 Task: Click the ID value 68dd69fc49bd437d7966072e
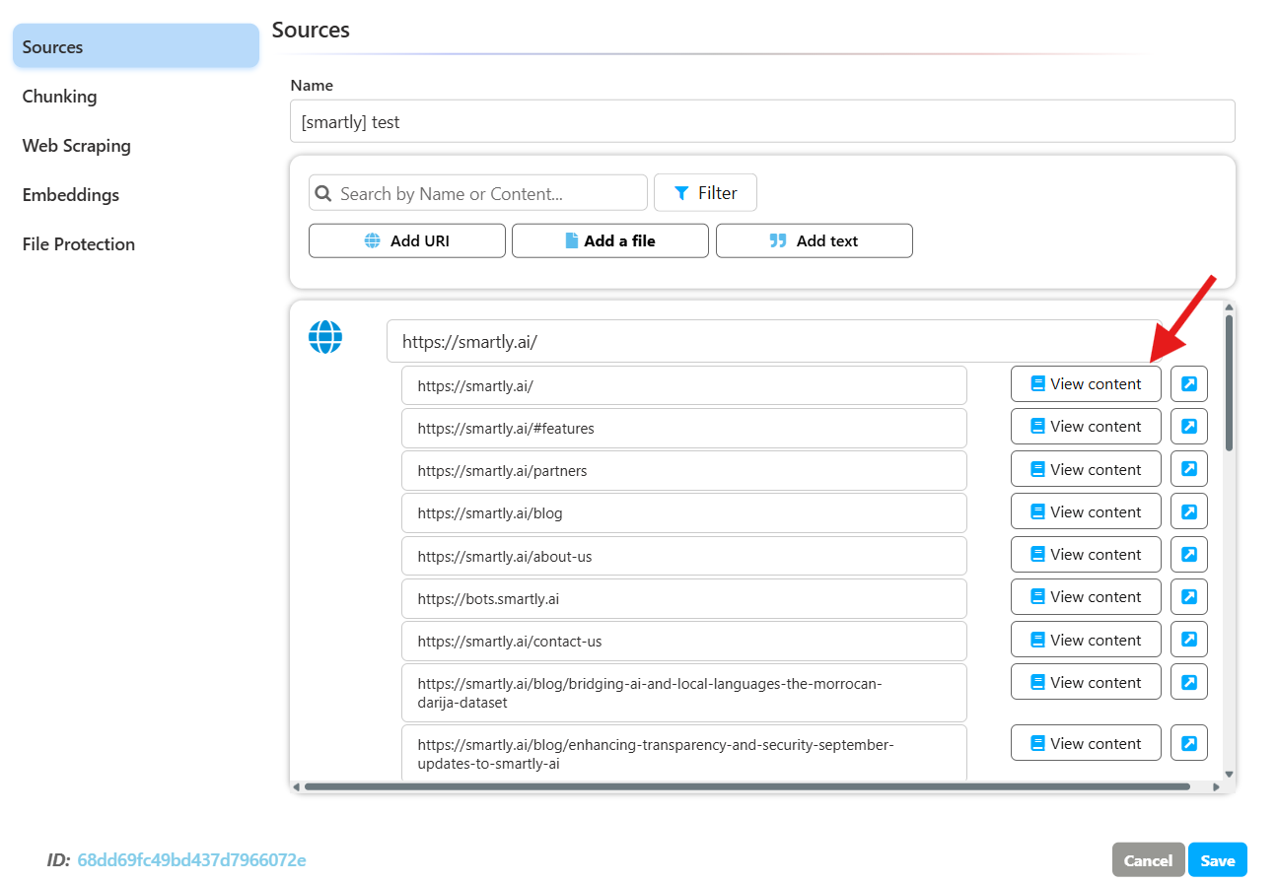pyautogui.click(x=191, y=860)
